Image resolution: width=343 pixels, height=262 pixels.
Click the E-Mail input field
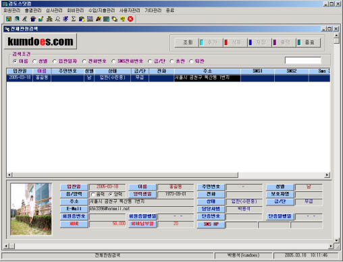(x=142, y=209)
